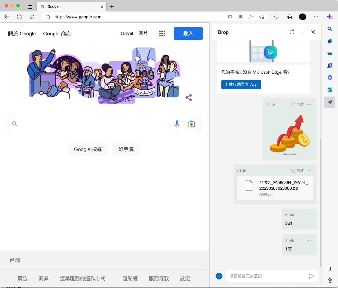Open the 隱私權 footer link
The image size is (338, 288).
130,278
